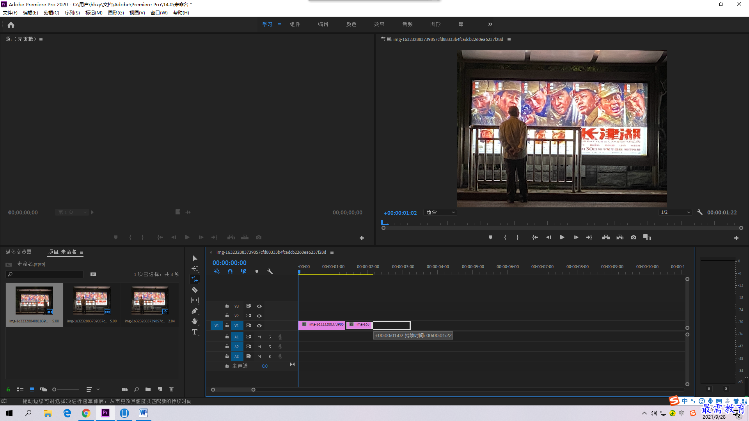Export frame camera icon in program monitor
The height and width of the screenshot is (421, 749).
[634, 237]
